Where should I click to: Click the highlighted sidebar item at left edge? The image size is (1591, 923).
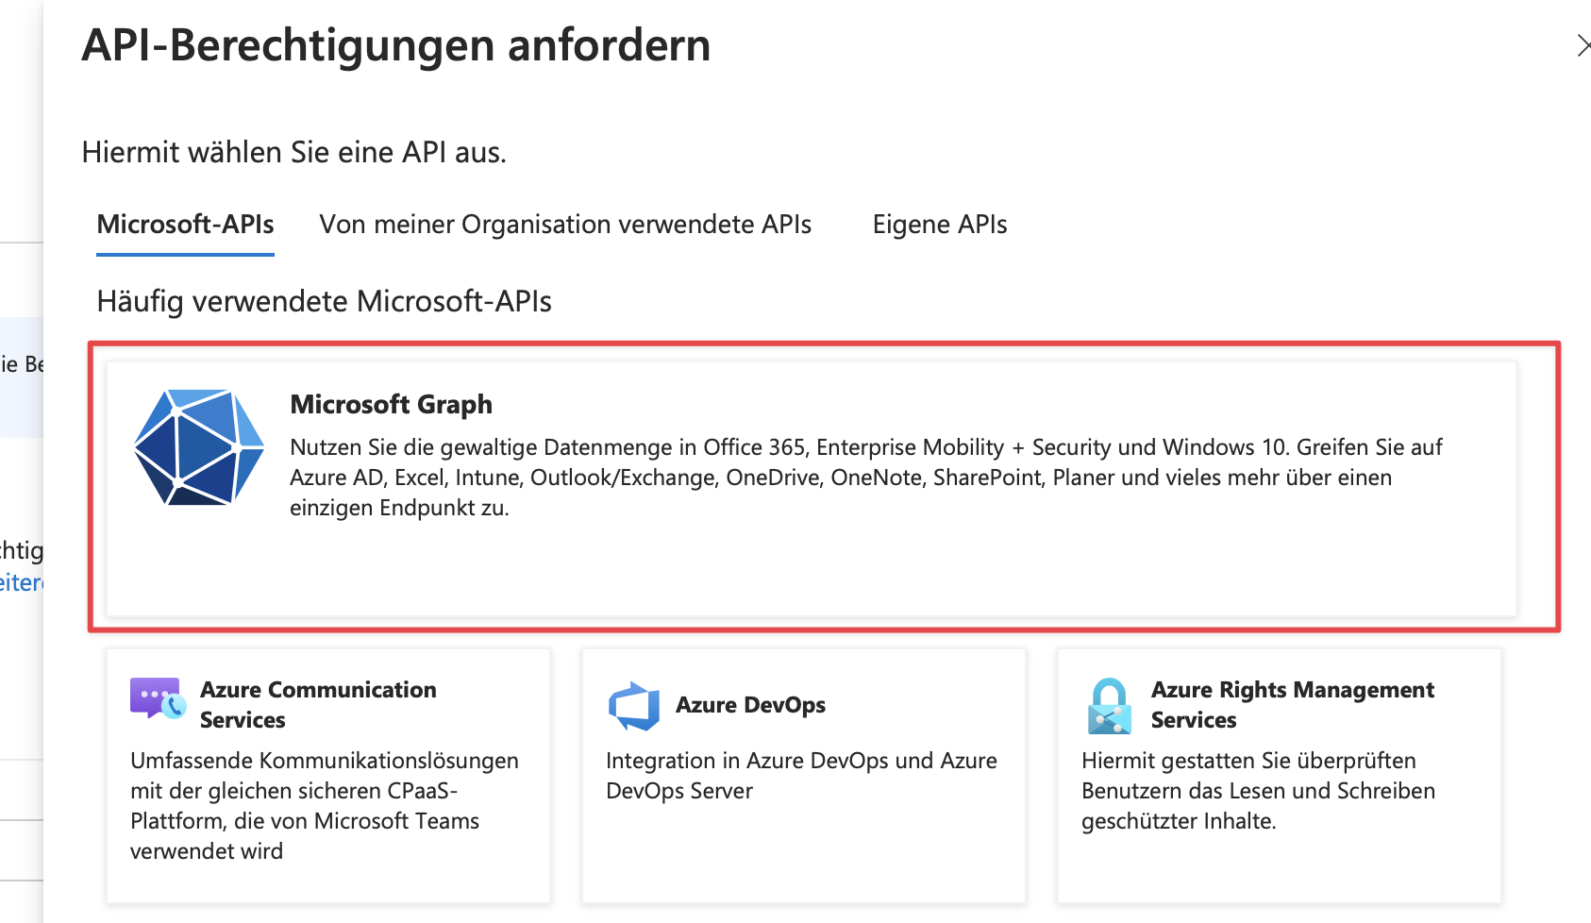click(x=21, y=364)
